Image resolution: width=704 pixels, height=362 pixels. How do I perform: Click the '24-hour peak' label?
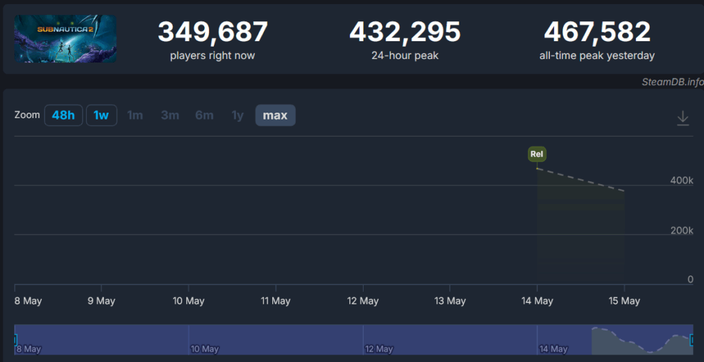click(405, 56)
